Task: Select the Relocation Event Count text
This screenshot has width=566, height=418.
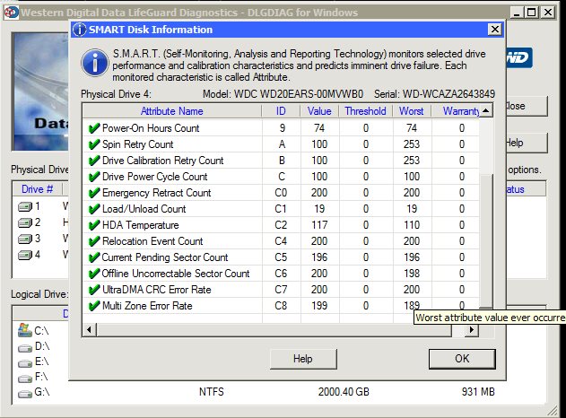Action: [x=152, y=241]
